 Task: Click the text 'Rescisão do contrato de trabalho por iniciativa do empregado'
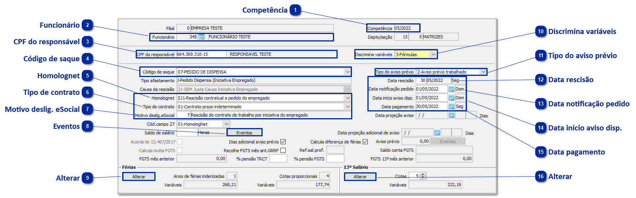click(249, 115)
